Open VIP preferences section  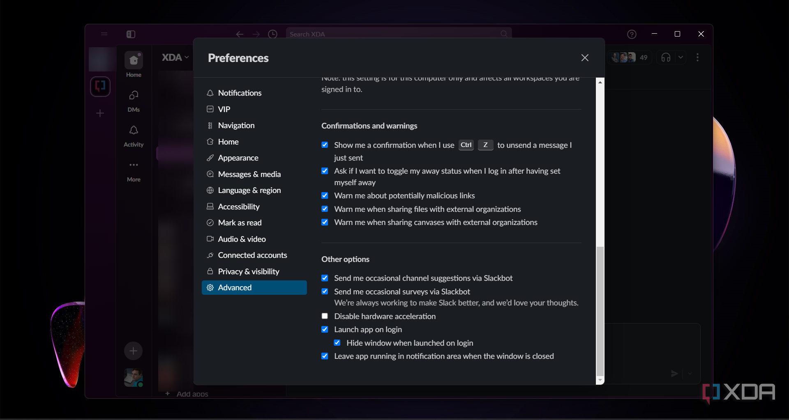click(254, 109)
